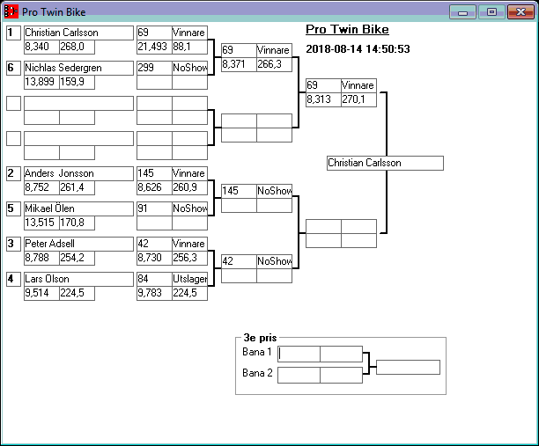The image size is (539, 446).
Task: Maximize the Pro Twin Bike window
Action: click(491, 11)
